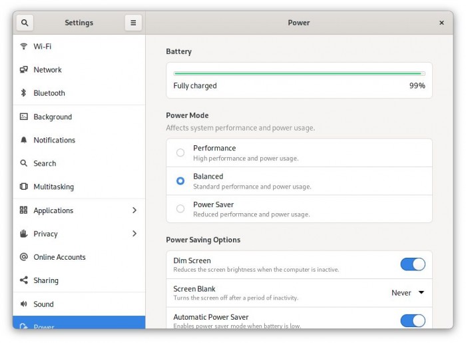Disable the Dim Screen toggle
This screenshot has height=343, width=466.
pyautogui.click(x=412, y=264)
